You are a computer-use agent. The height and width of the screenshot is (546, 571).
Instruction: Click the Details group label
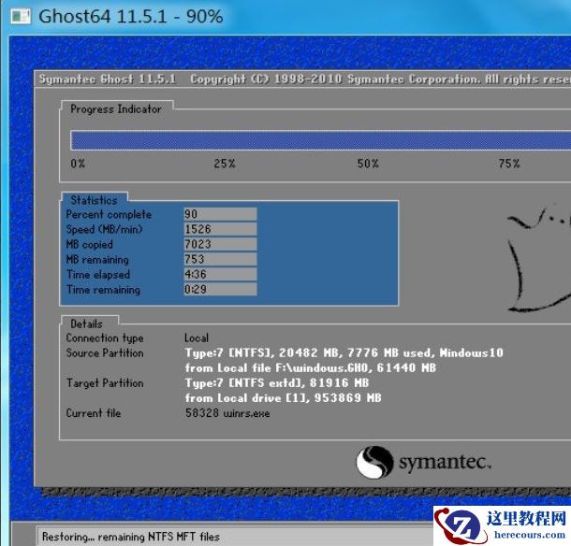[86, 323]
